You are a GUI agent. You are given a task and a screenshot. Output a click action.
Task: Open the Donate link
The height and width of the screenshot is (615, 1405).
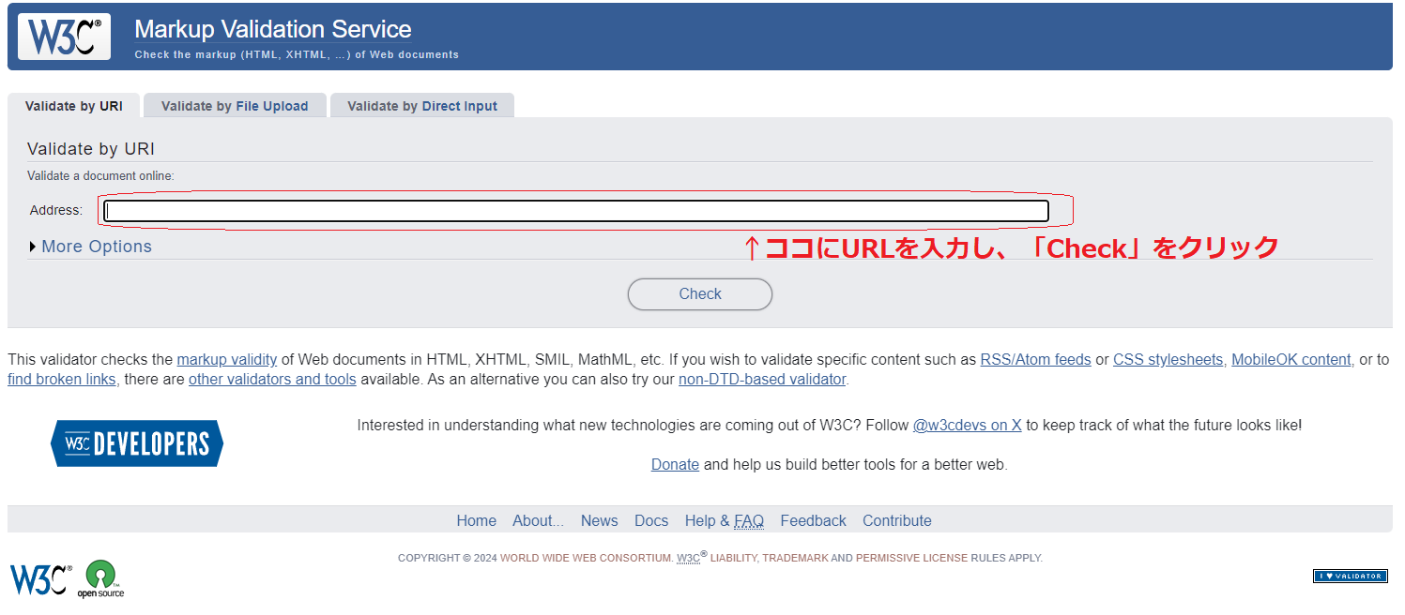(x=675, y=464)
